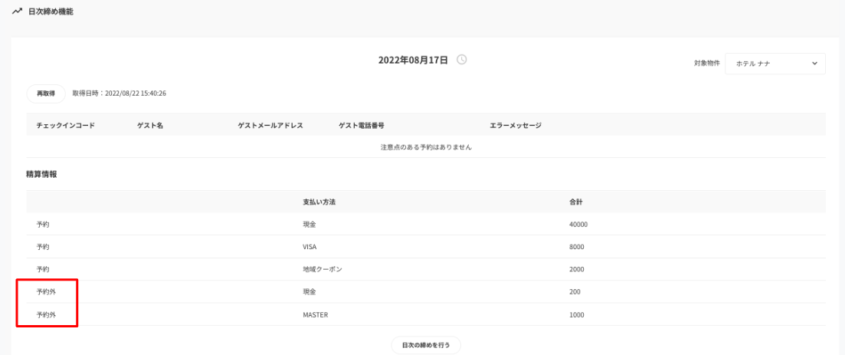This screenshot has height=355, width=845.
Task: Select the 地域クーポン payment row
Action: (x=322, y=269)
